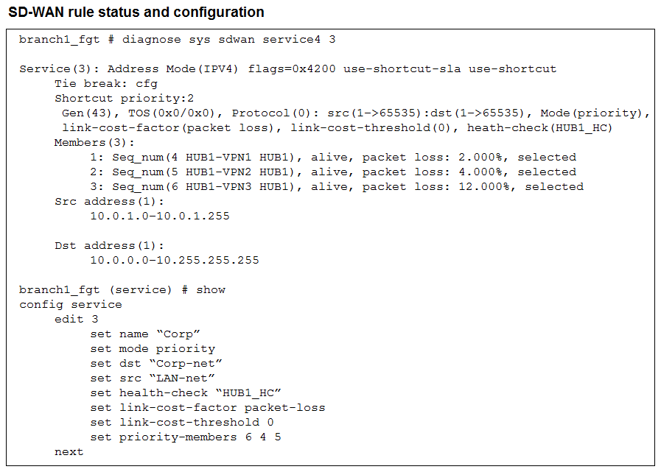The width and height of the screenshot is (661, 472).
Task: Click the Shortcut priority:2 text
Action: coord(124,99)
